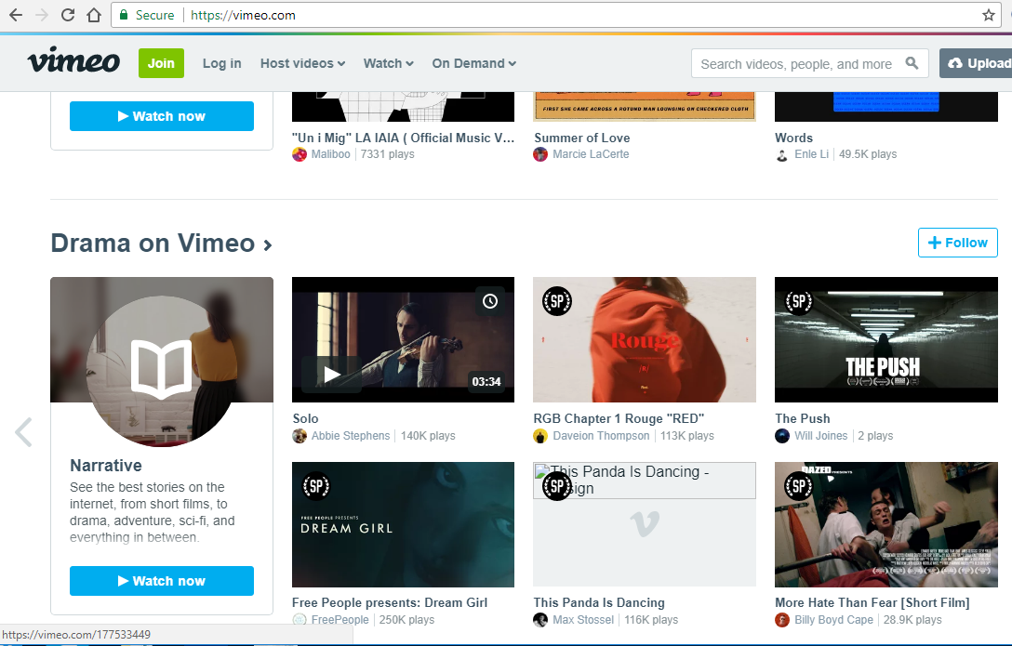Open browser home page icon
1012x646 pixels.
94,15
